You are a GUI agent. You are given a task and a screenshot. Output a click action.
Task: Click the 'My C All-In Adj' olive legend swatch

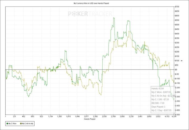coord(21,123)
